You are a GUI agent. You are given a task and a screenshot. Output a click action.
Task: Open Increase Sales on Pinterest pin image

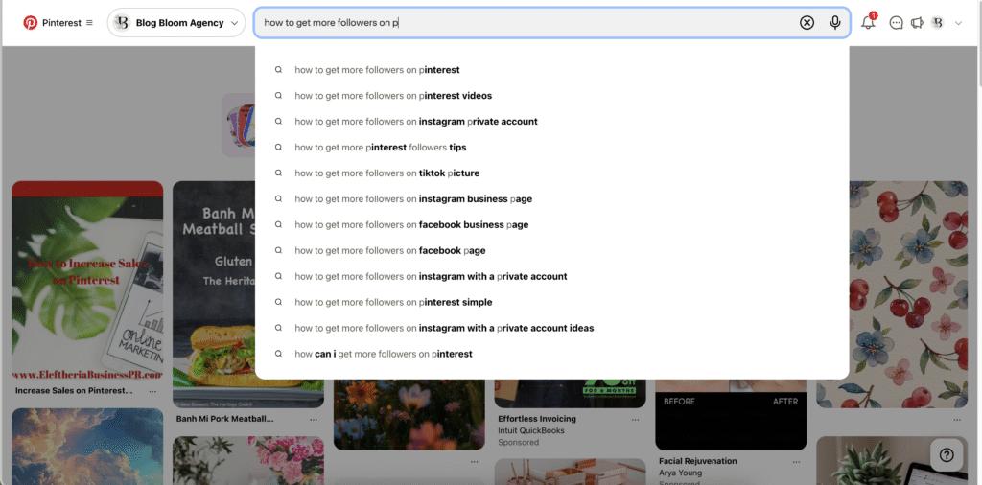[87, 281]
